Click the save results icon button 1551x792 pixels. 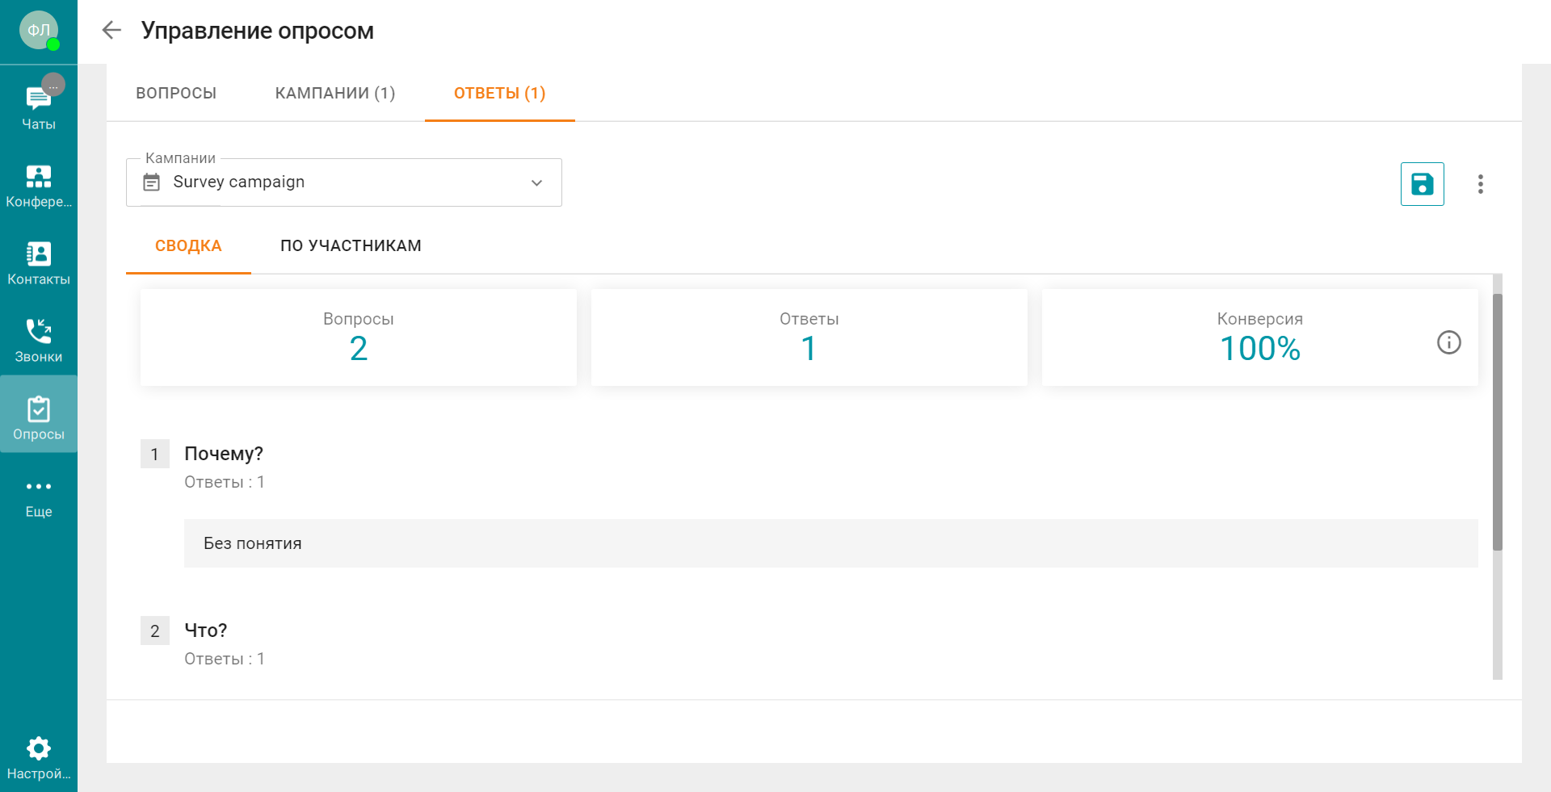[1422, 184]
